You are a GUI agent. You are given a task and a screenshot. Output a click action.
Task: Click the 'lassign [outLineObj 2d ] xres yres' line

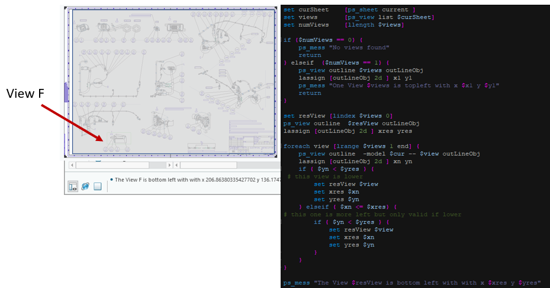pos(348,132)
